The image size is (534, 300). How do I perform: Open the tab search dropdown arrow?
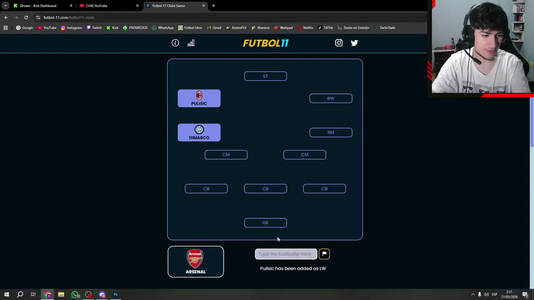pos(5,6)
